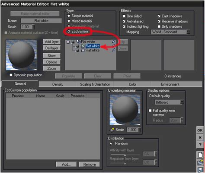
Task: Click the randomize icon beside underlying material Scale
Action: 112,130
